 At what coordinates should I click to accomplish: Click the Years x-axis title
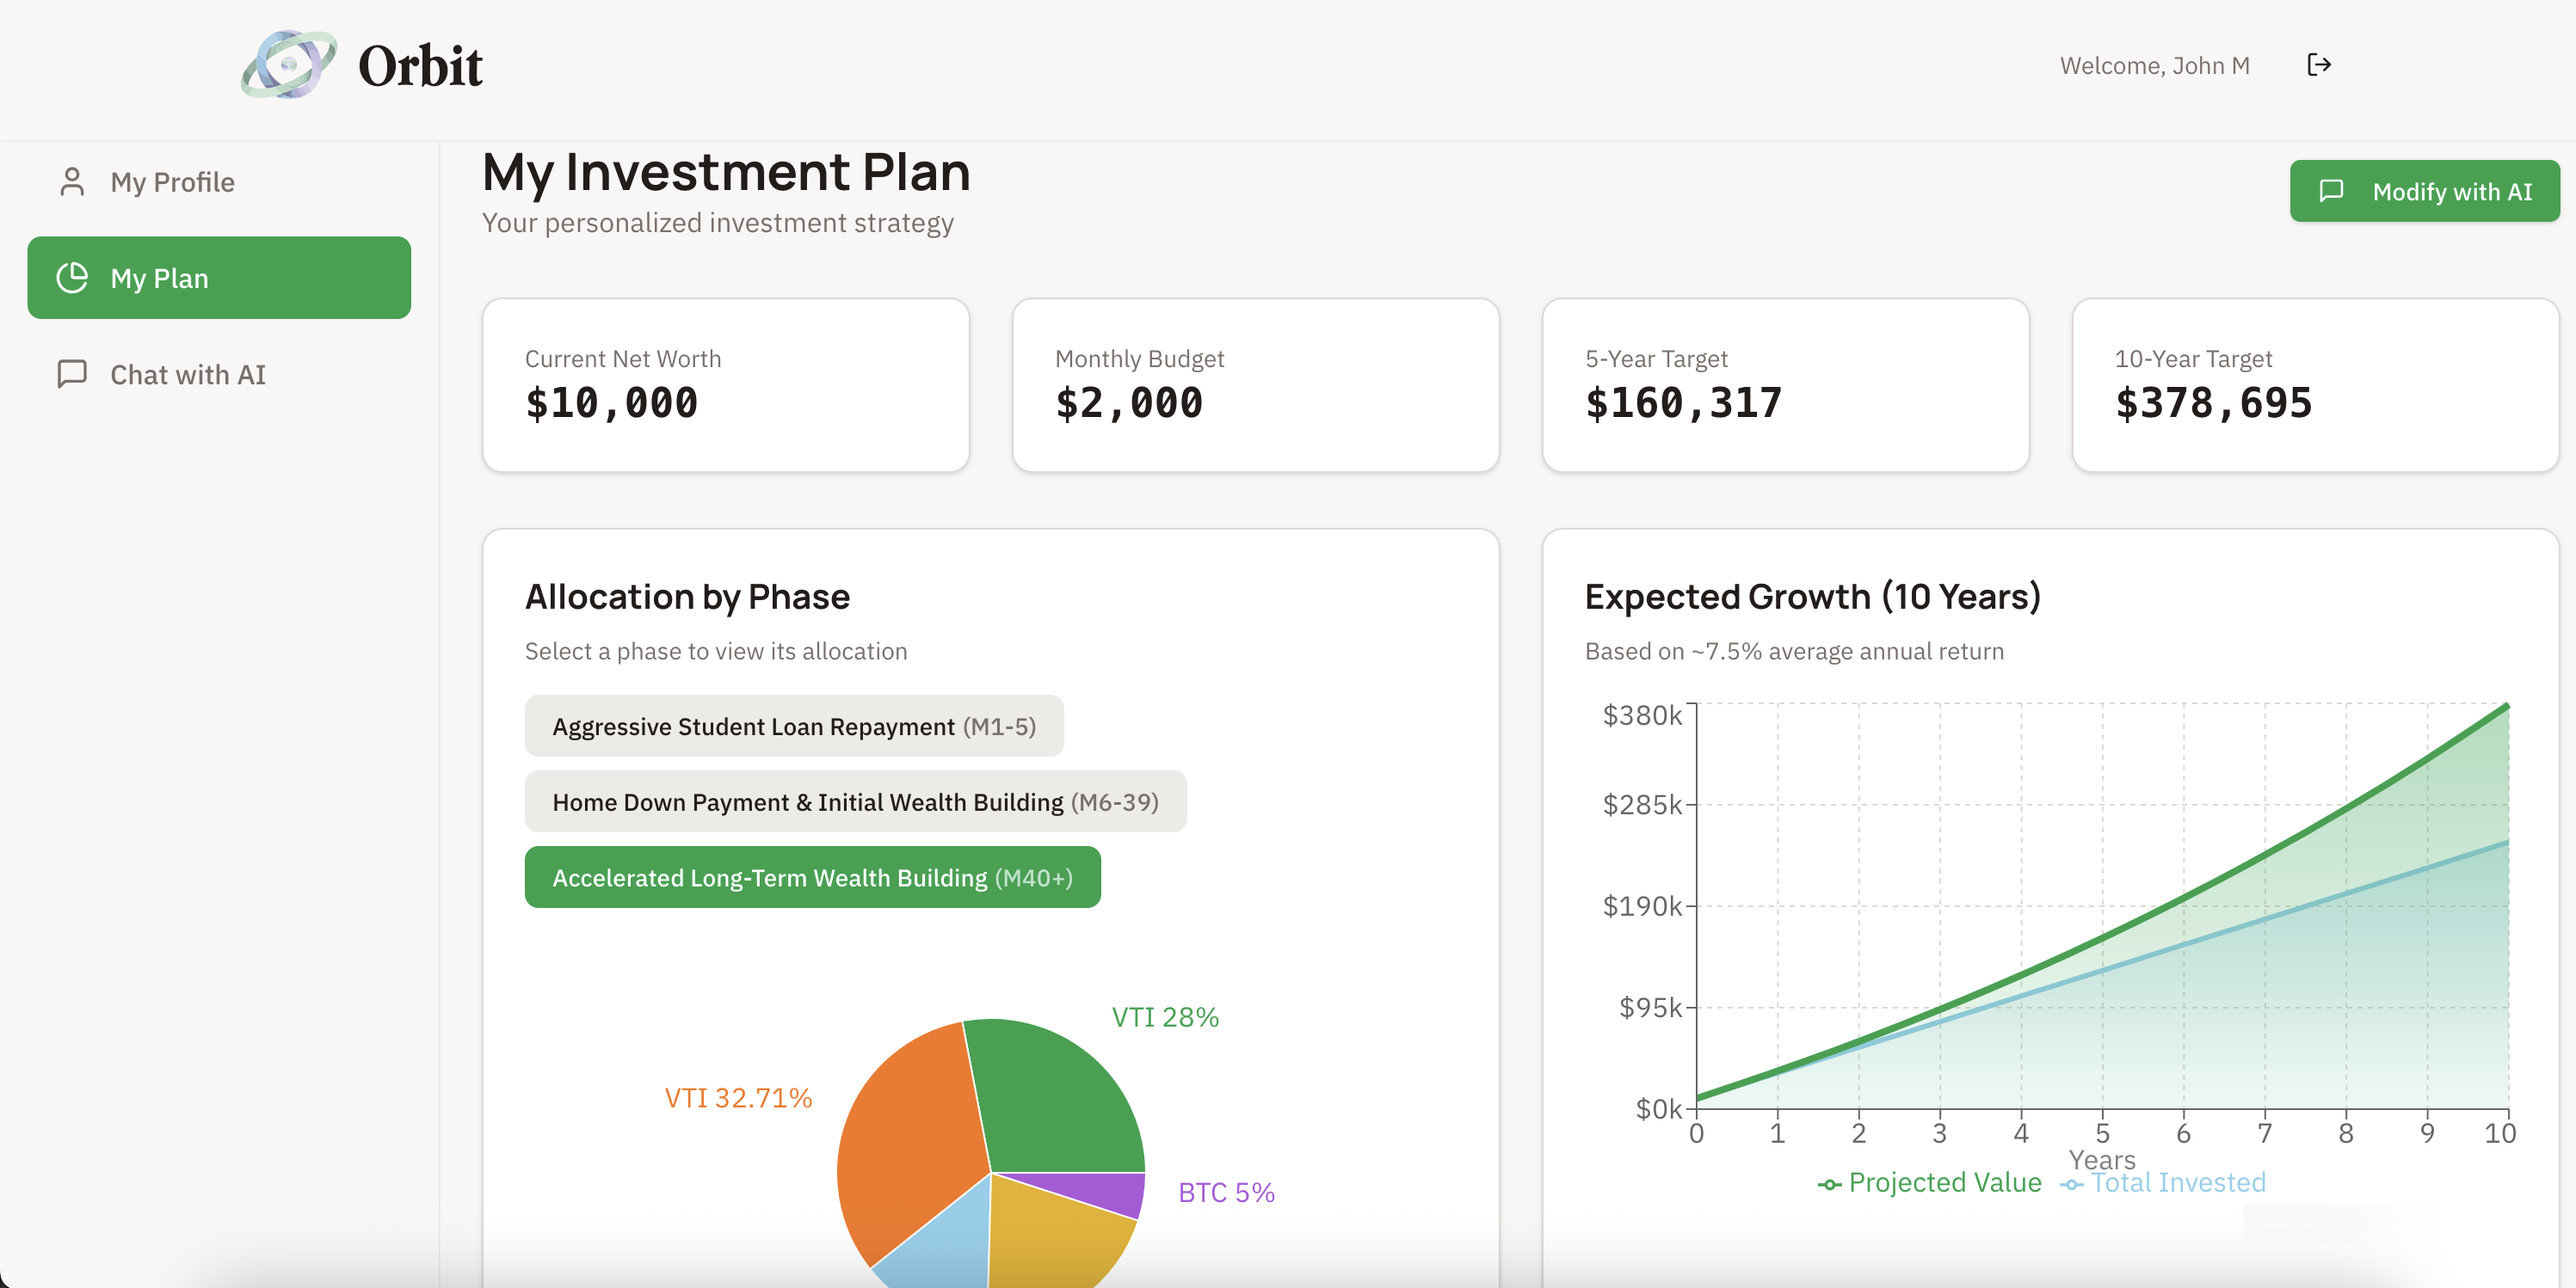click(2102, 1159)
